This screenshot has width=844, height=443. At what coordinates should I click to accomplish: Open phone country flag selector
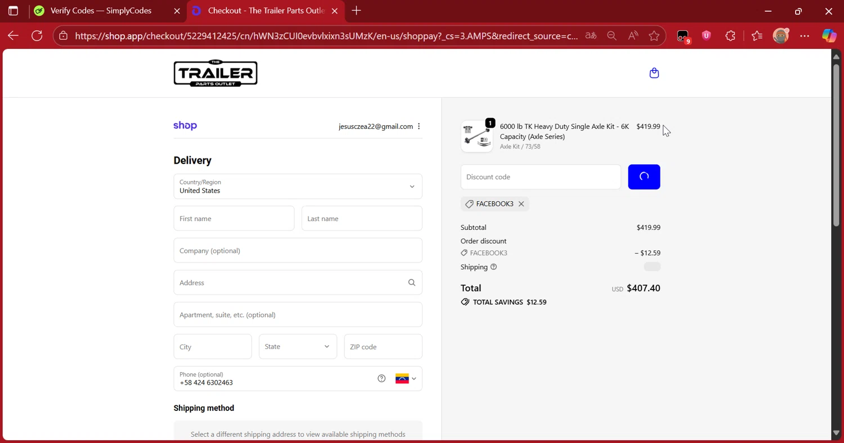(406, 378)
